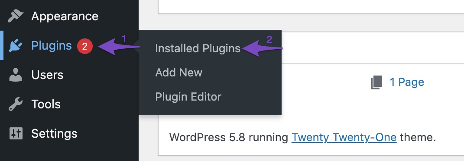
Task: Choose Installed Plugins from the flyout
Action: point(198,49)
